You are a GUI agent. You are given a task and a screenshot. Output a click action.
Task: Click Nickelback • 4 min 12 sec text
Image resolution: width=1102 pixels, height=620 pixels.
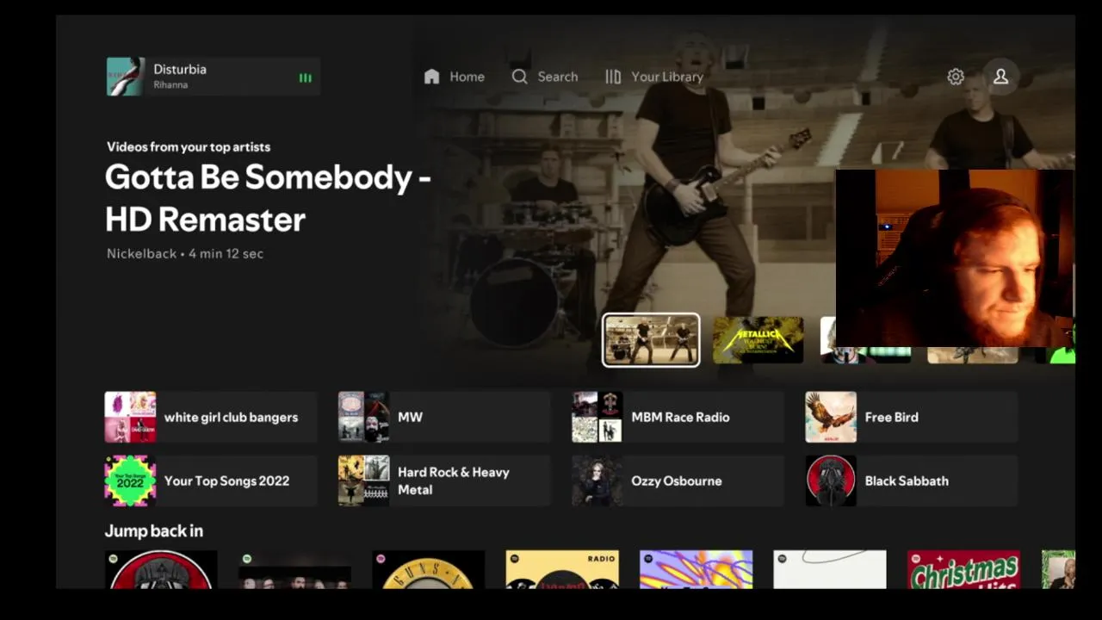[185, 254]
